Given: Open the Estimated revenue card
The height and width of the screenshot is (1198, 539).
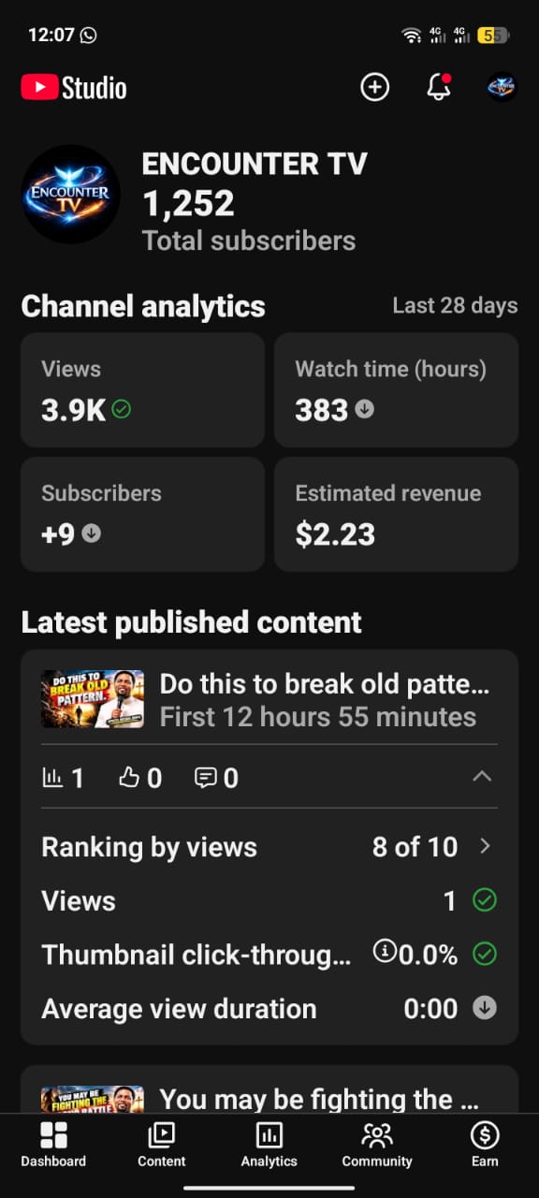Looking at the screenshot, I should (396, 514).
